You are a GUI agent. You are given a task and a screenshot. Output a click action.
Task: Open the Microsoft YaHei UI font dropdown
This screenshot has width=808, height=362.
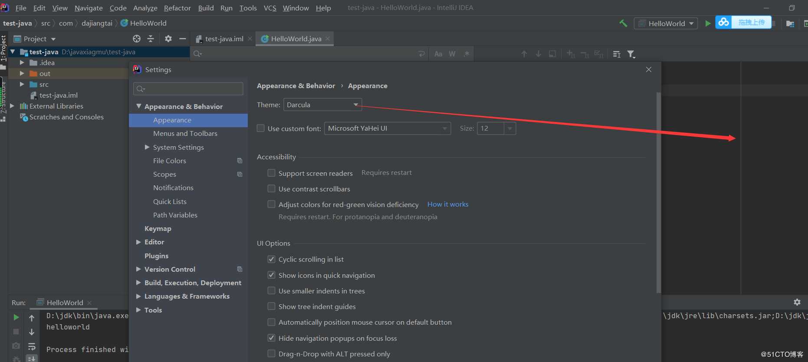click(388, 128)
